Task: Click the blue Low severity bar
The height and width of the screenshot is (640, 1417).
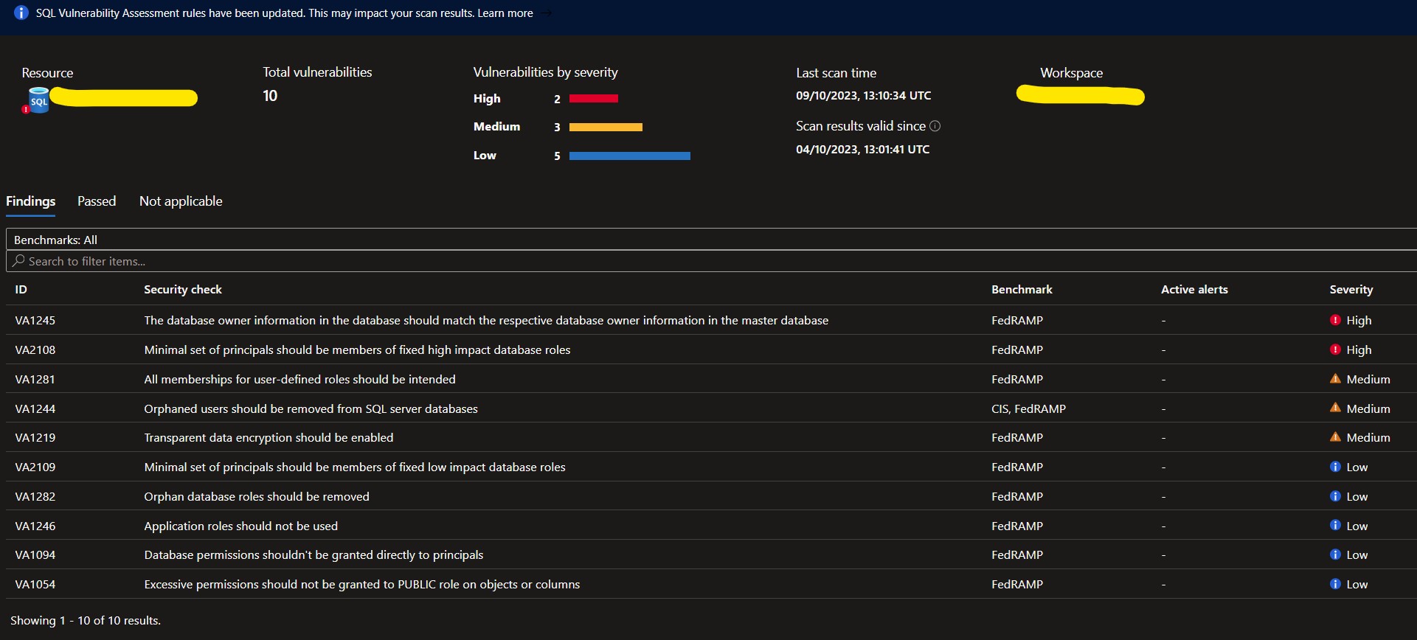Action: (630, 156)
